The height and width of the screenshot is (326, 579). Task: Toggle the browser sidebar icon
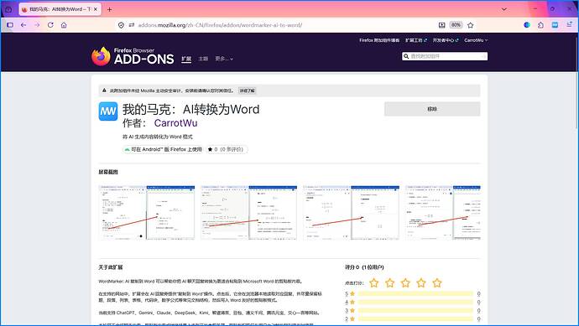coord(10,25)
